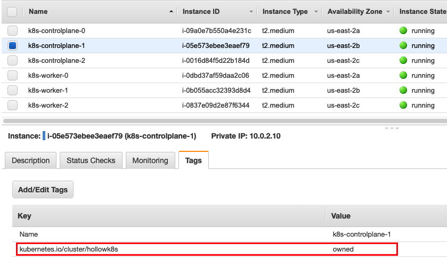
Task: Select the k8s-worker-1 checkbox
Action: [12, 91]
